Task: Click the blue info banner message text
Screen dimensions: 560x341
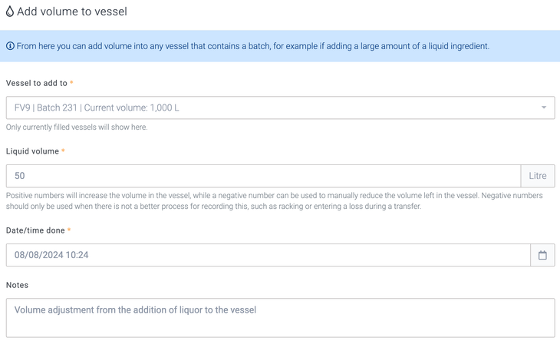Action: (x=253, y=47)
